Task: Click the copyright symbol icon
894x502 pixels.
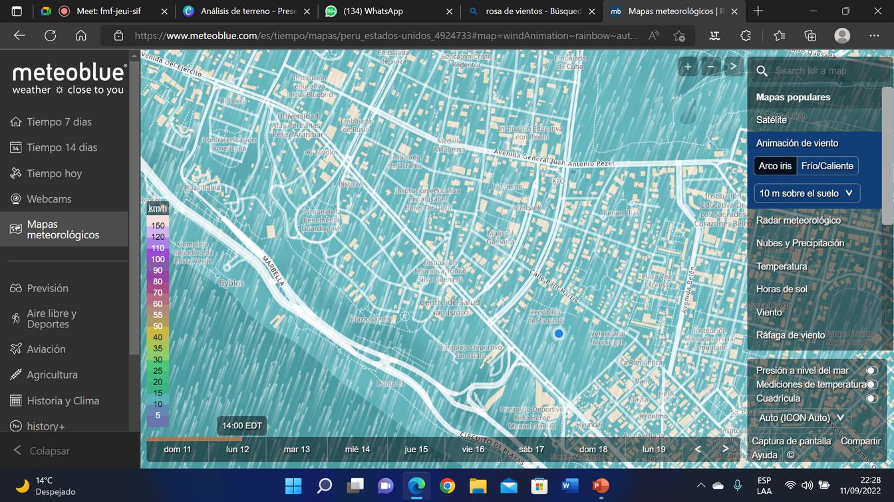Action: [x=791, y=455]
